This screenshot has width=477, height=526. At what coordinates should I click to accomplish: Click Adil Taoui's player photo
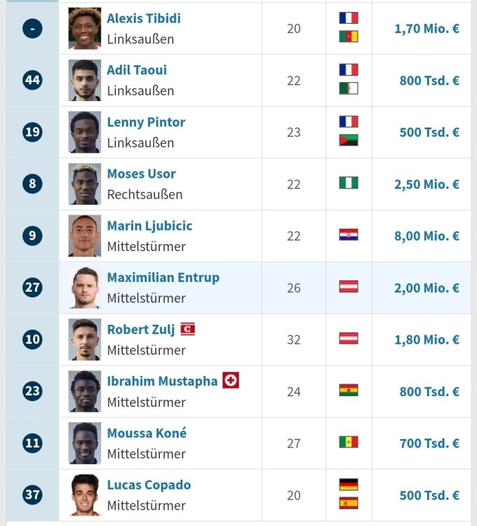pos(85,80)
